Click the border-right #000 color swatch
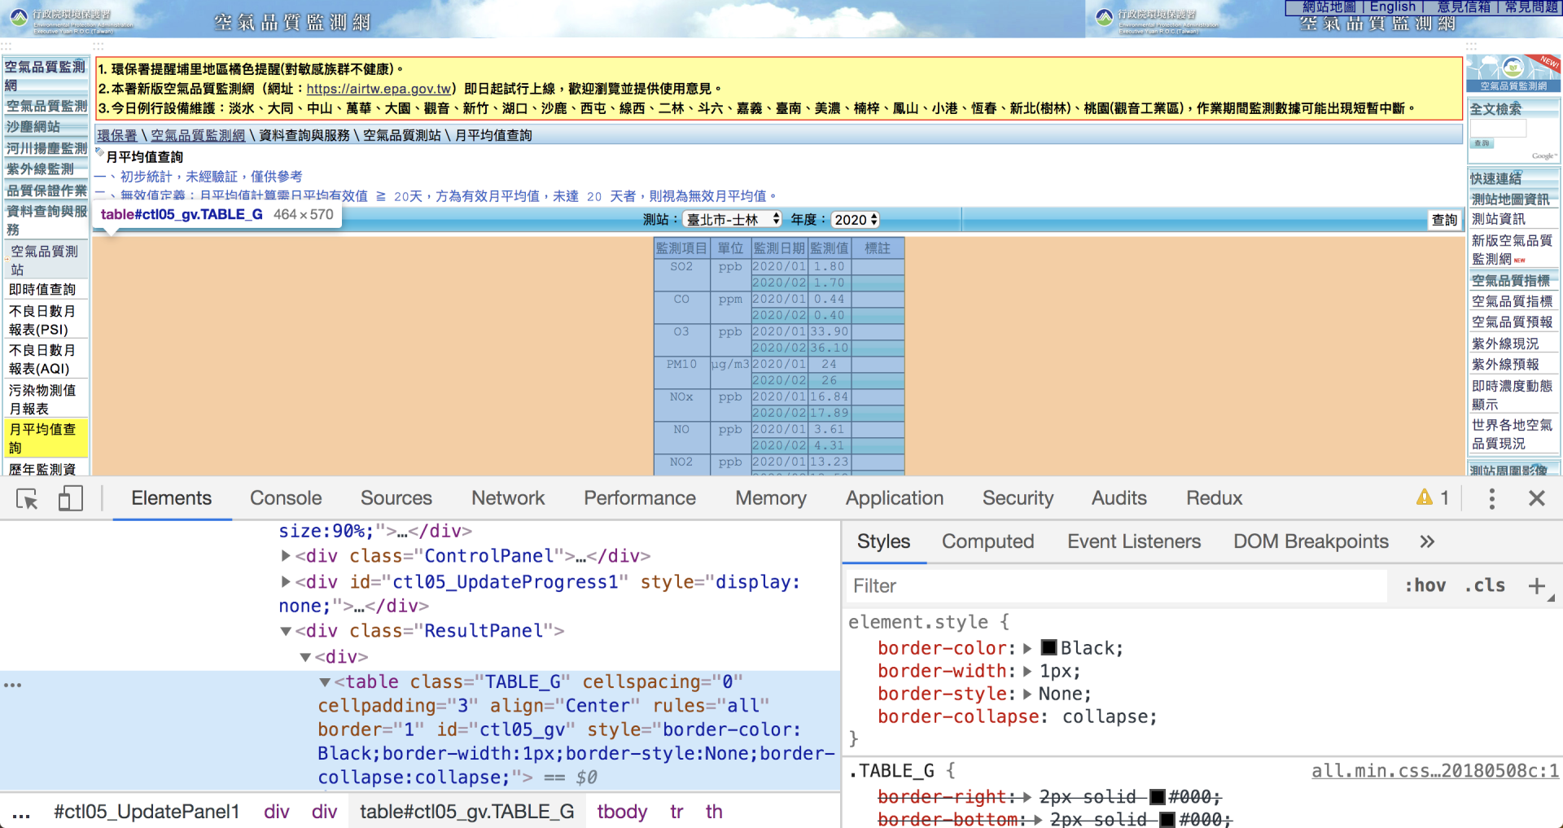1563x828 pixels. click(1158, 796)
